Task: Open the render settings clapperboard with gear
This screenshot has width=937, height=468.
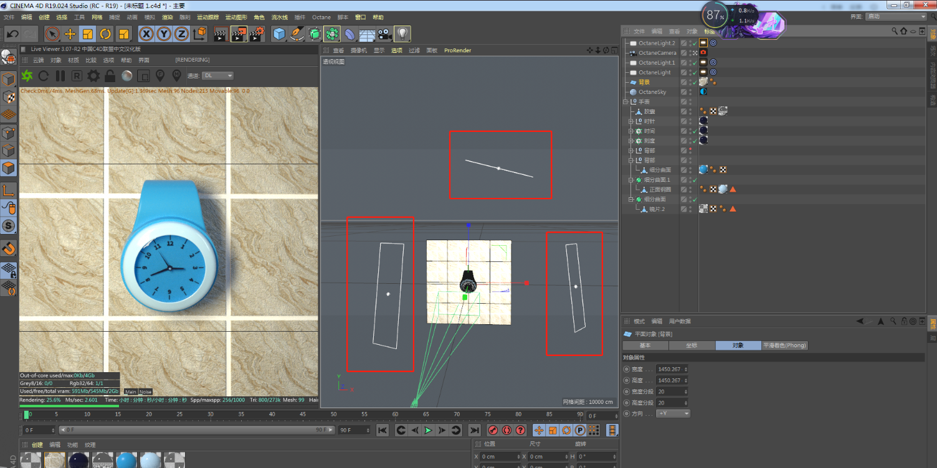Action: pos(257,34)
